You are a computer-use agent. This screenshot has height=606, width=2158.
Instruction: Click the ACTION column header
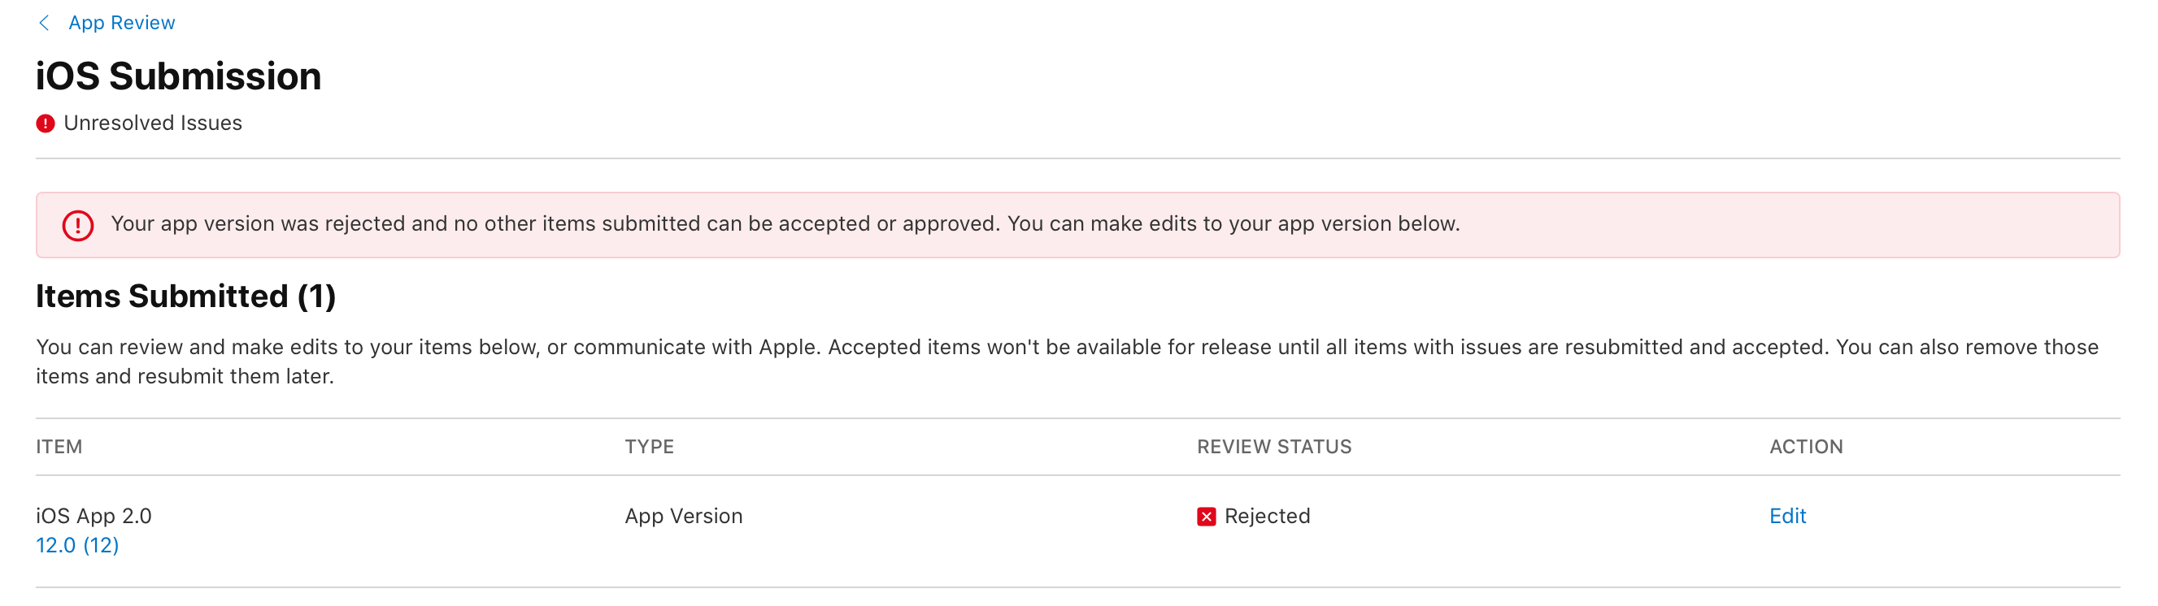1806,446
